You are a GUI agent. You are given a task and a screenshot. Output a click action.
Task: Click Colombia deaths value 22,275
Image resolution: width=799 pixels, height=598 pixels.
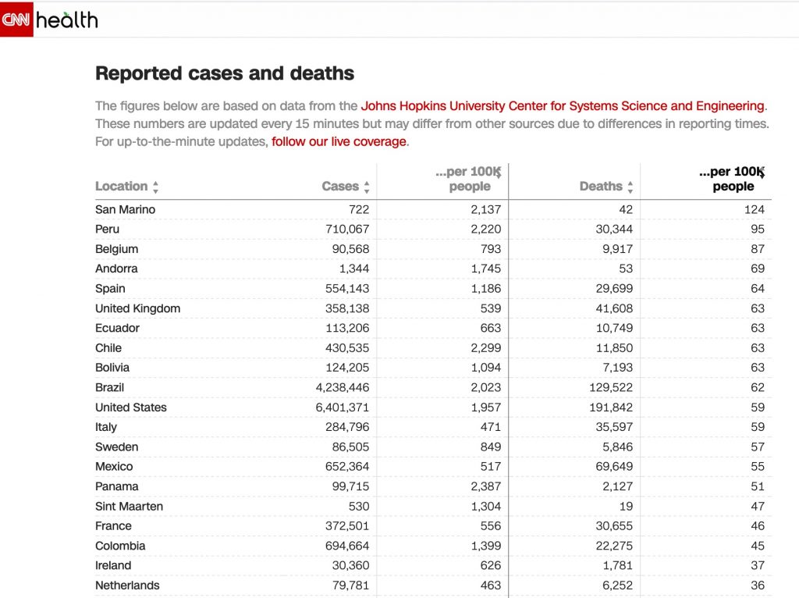(x=615, y=546)
